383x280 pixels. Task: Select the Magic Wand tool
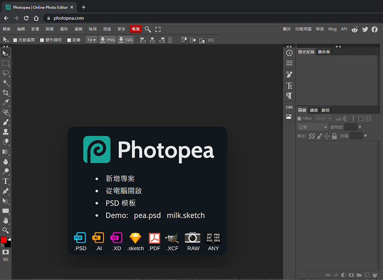pos(6,83)
